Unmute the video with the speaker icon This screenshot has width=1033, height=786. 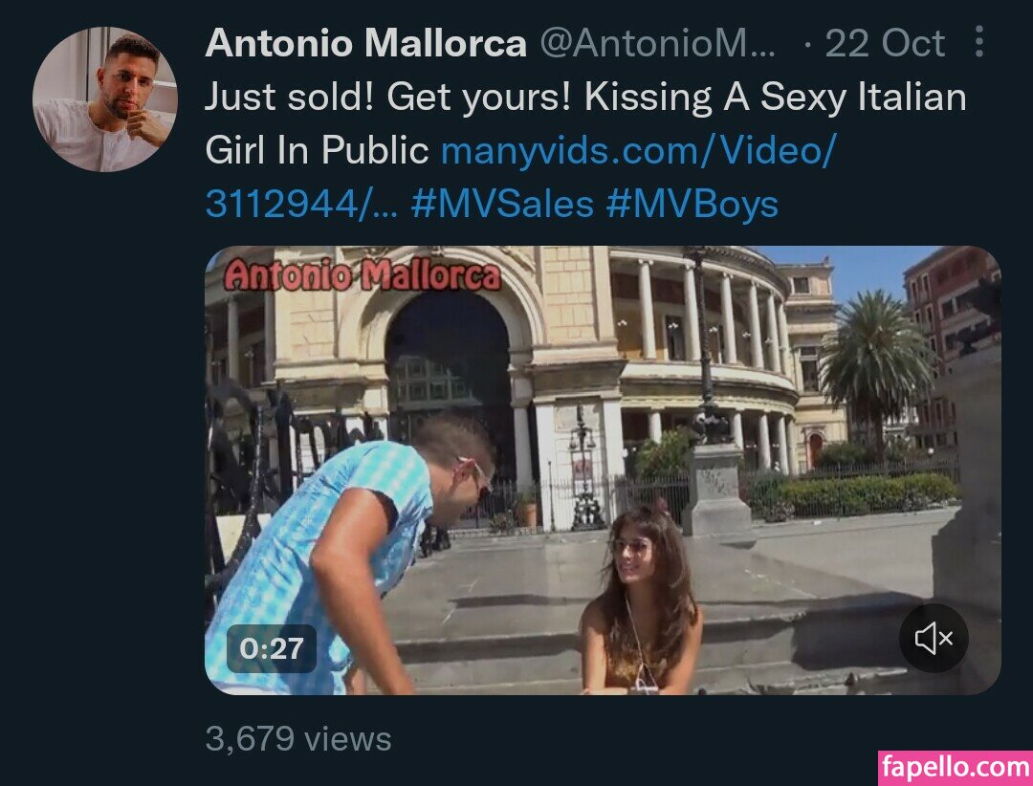tap(934, 638)
